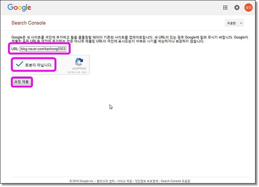
Task: Open 서비스 약관 footer link
Action: point(124,181)
